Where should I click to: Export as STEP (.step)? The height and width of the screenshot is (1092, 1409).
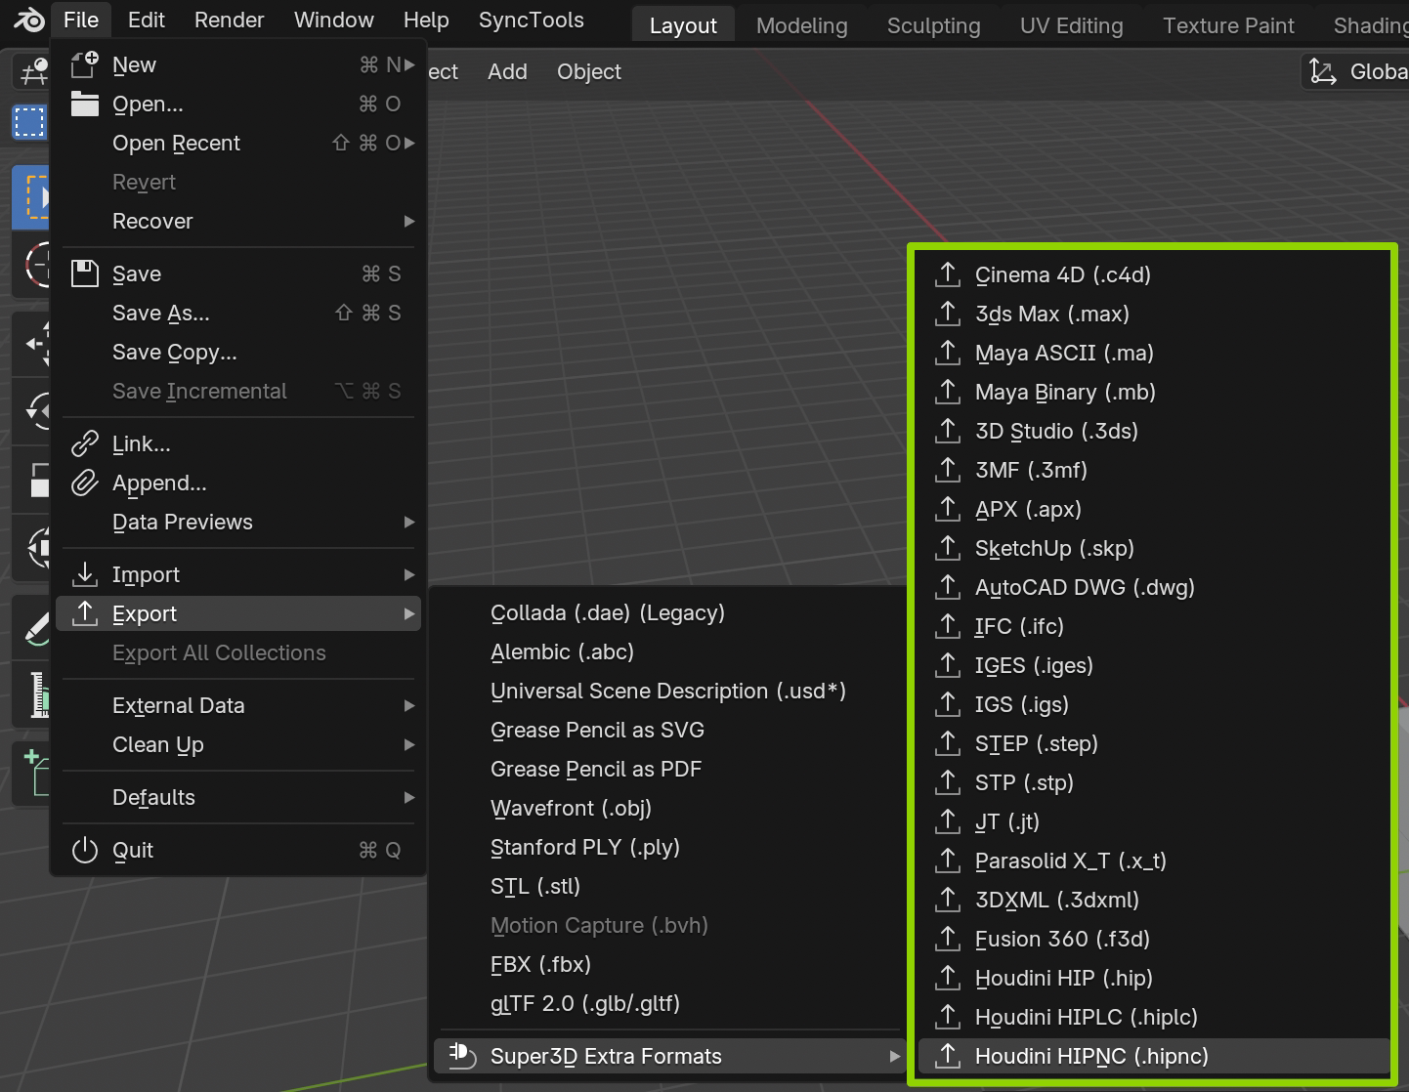[1154, 743]
